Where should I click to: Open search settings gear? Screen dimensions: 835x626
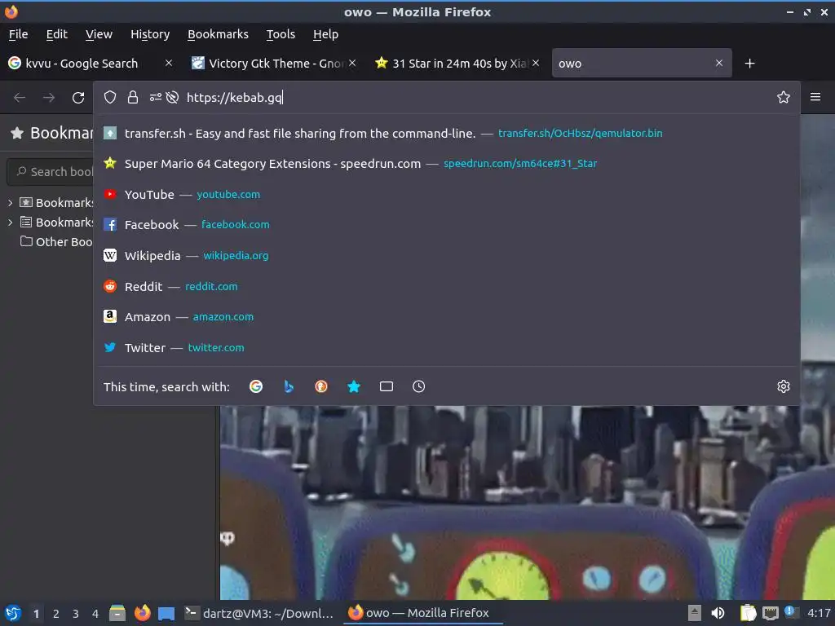[x=784, y=386]
